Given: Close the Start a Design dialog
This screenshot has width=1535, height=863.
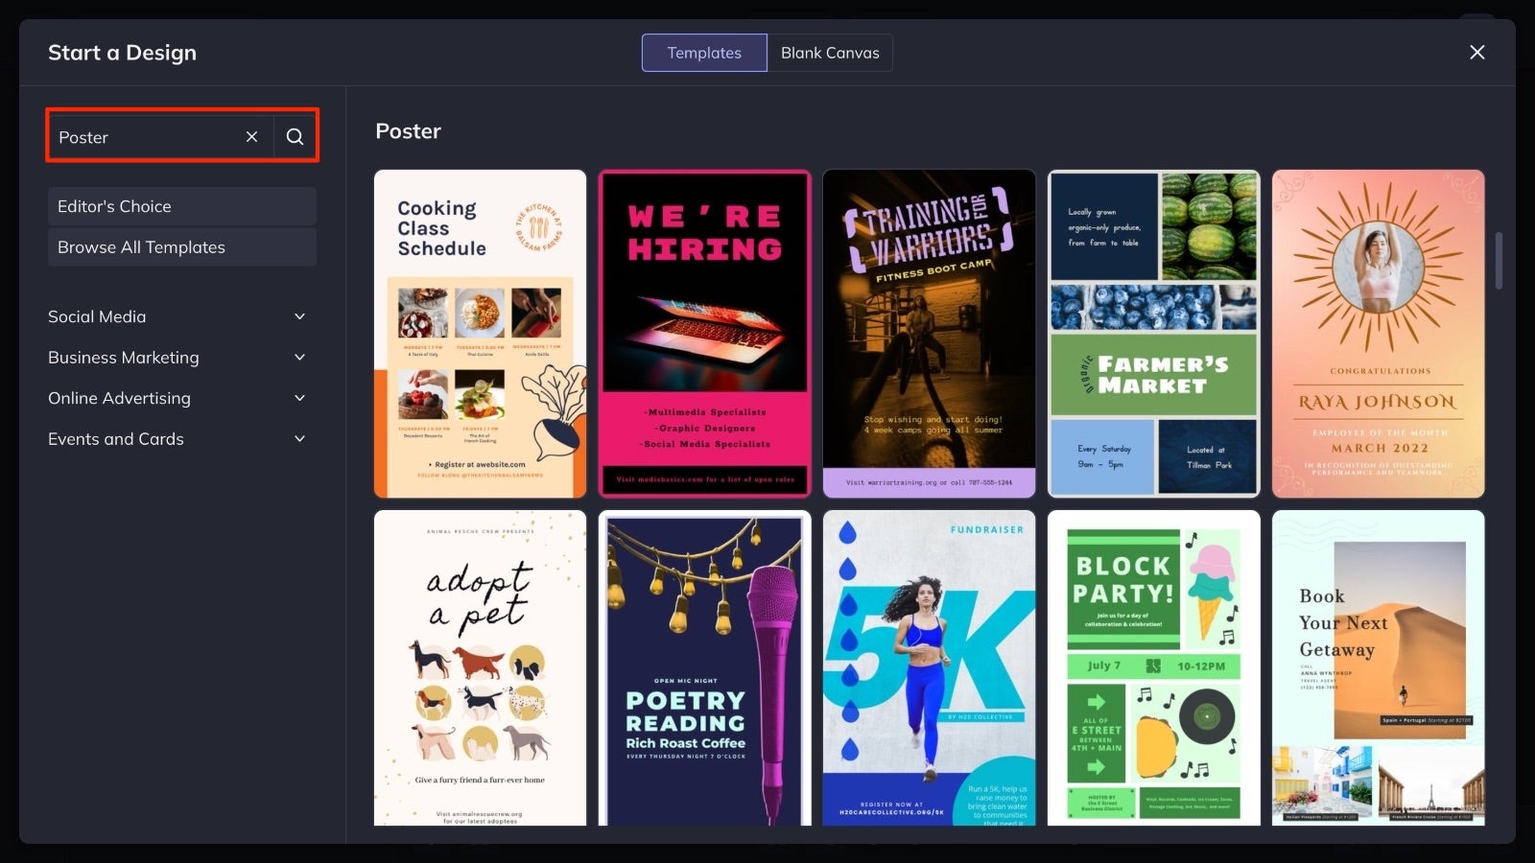Looking at the screenshot, I should (x=1476, y=52).
